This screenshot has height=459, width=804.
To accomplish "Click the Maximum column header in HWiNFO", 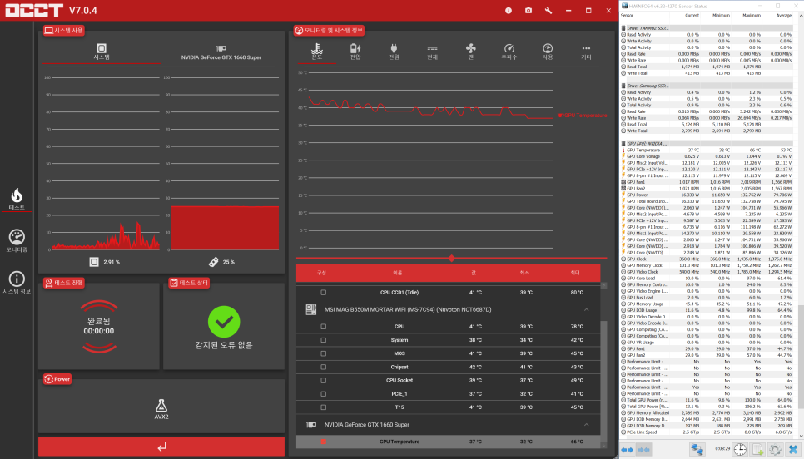I will 752,15.
